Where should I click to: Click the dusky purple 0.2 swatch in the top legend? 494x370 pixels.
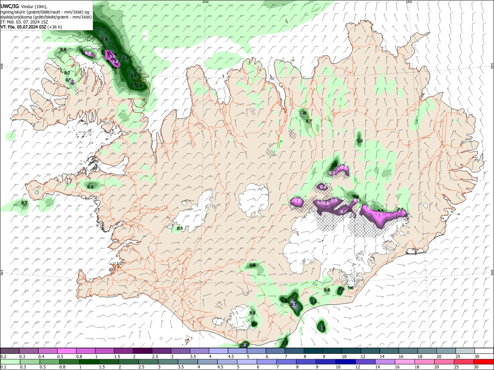(x=10, y=351)
